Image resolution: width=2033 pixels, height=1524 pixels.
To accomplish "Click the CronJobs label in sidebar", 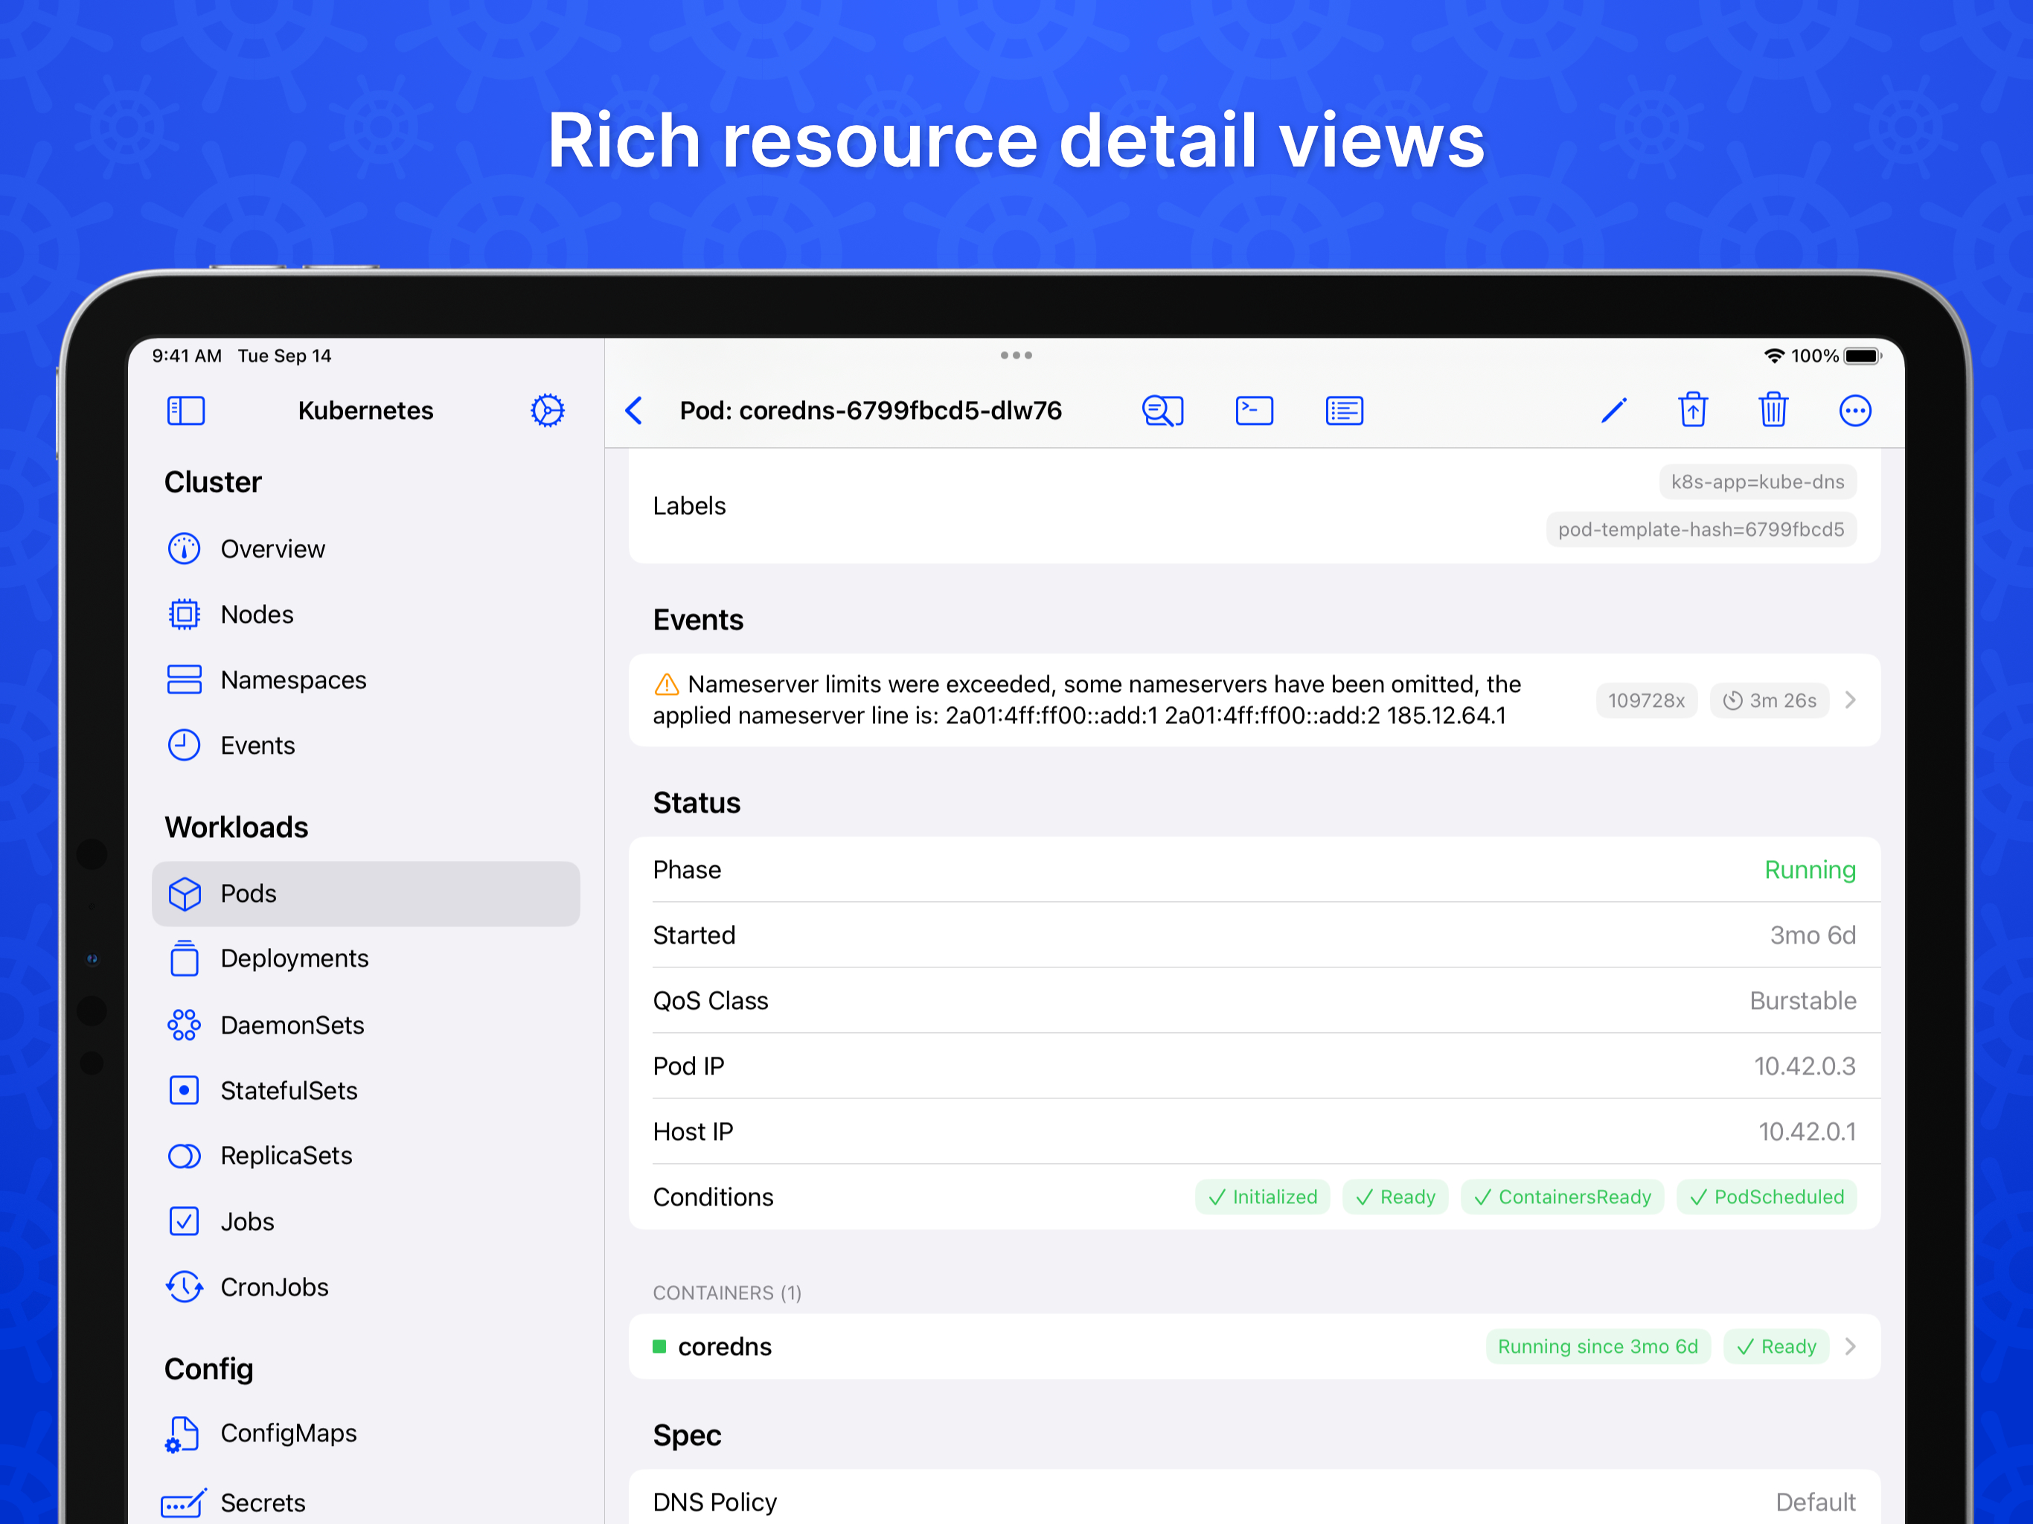I will tap(275, 1287).
